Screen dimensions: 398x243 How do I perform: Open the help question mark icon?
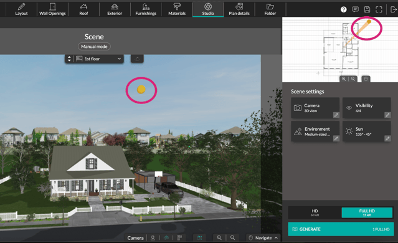pos(343,9)
